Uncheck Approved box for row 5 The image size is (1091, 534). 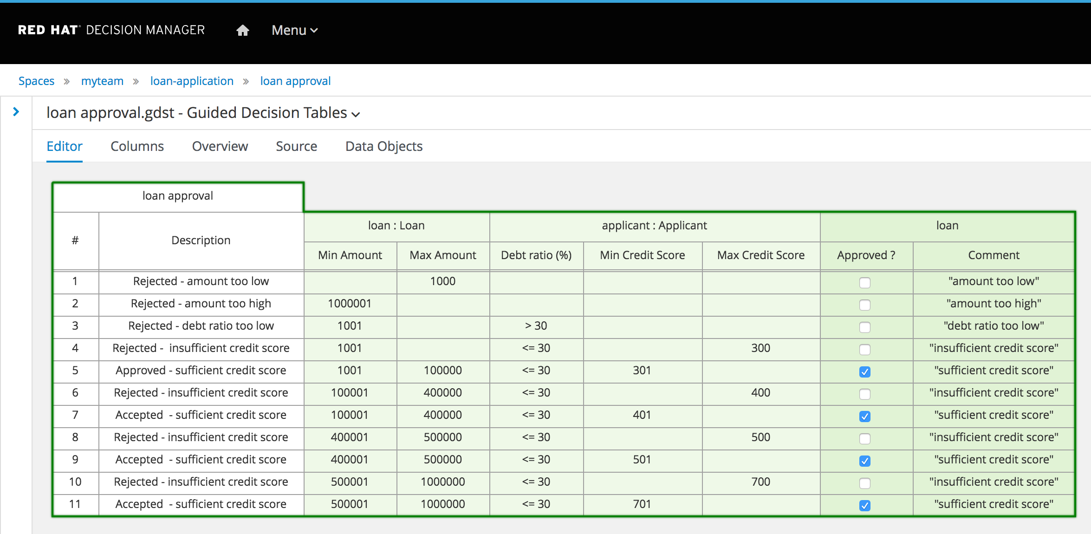864,371
